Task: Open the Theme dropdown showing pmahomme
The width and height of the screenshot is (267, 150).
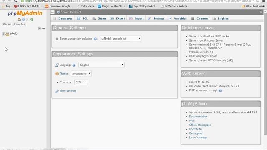Action: [81, 74]
